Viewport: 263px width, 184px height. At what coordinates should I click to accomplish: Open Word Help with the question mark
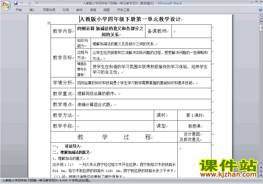tap(260, 10)
